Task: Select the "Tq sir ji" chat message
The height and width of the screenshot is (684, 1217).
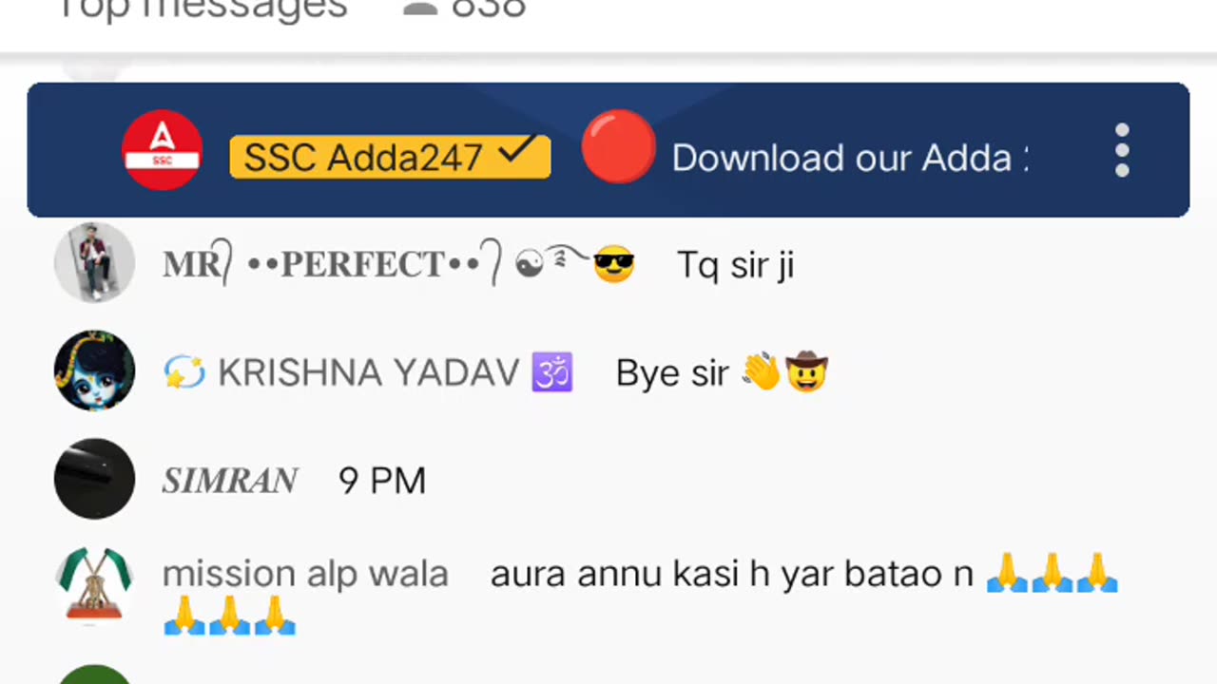Action: 735,266
